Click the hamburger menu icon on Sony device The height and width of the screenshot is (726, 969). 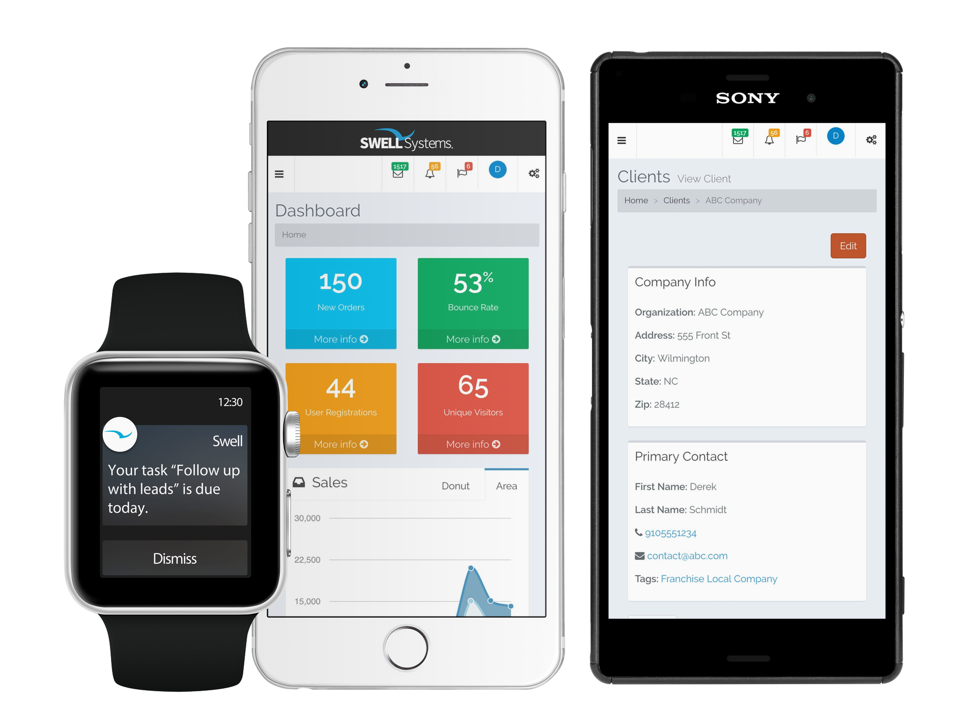click(x=622, y=140)
